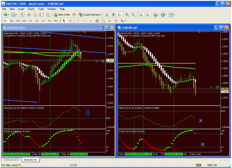The width and height of the screenshot is (232, 168).
Task: Open the View menu
Action: click(12, 9)
